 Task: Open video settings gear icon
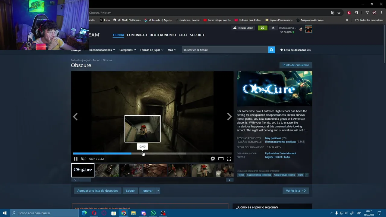tap(213, 159)
